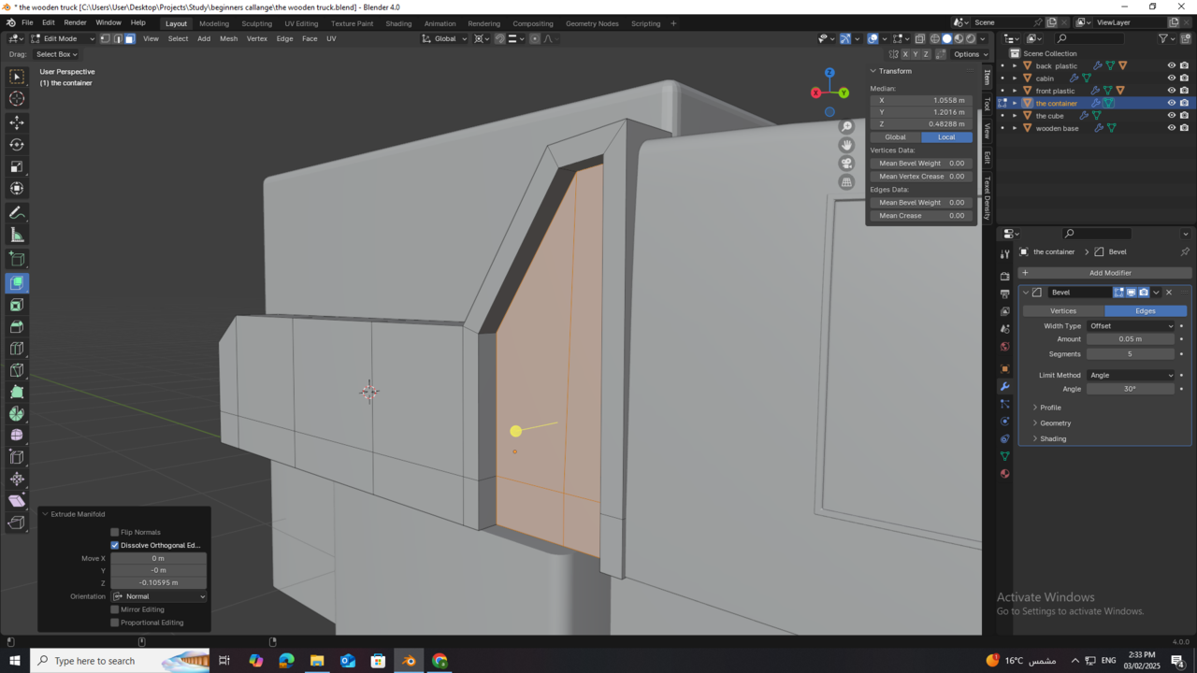Open the Modifier Properties wrench tab
Screen dimensions: 1197x673
tap(1004, 386)
